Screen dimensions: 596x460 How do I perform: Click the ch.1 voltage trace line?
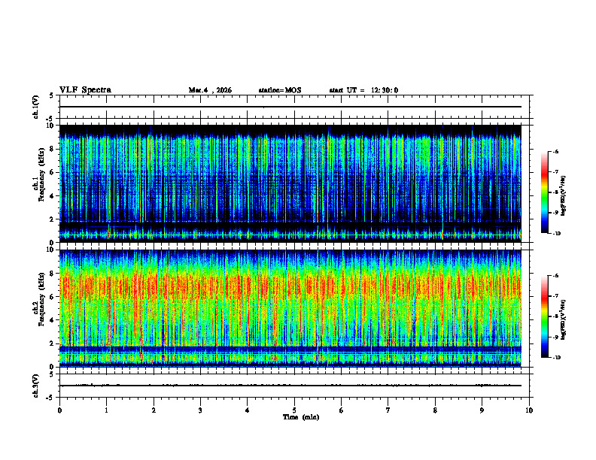pyautogui.click(x=290, y=107)
